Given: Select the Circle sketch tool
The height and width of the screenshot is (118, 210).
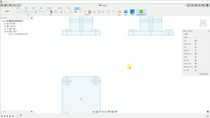Looking at the screenshot, I should click(x=26, y=12).
